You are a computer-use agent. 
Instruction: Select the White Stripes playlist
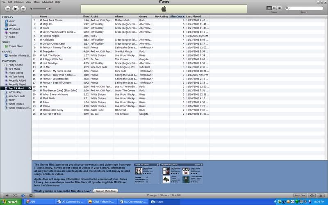tap(14, 104)
